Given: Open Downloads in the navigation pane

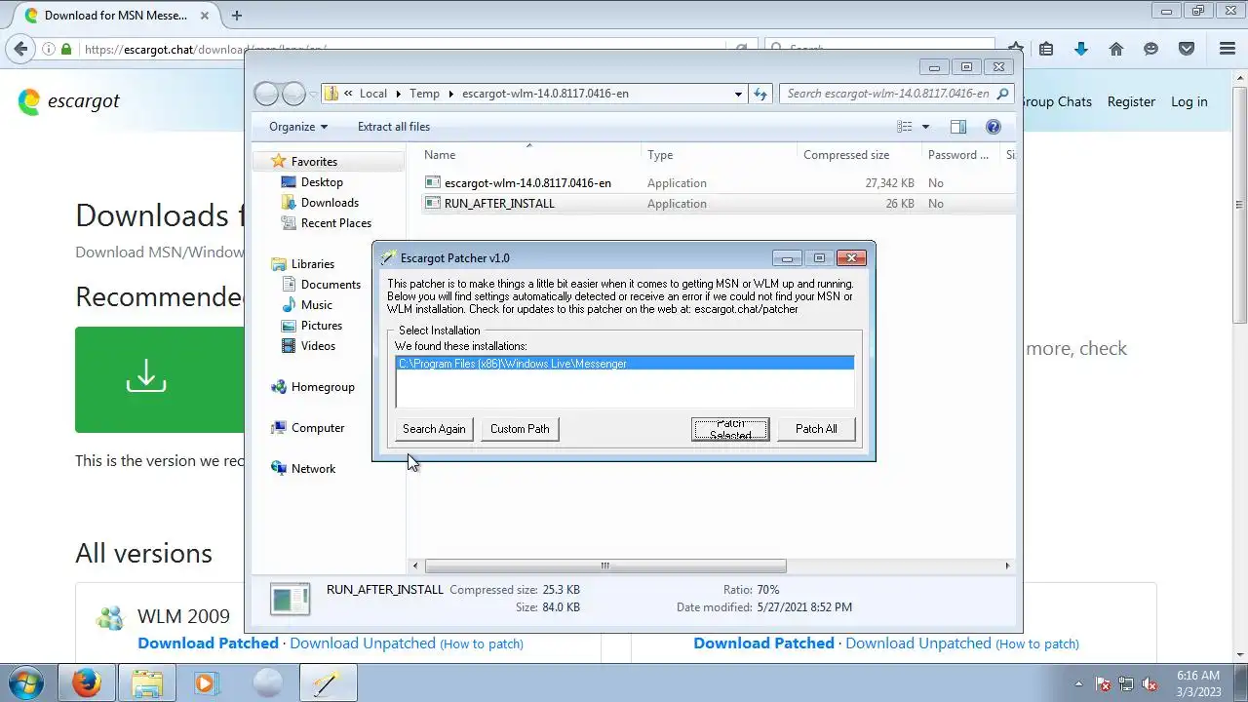Looking at the screenshot, I should pos(330,203).
